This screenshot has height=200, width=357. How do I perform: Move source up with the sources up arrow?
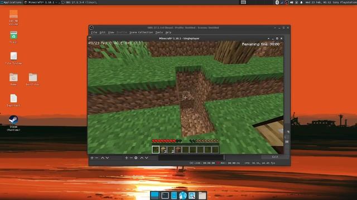pos(142,158)
